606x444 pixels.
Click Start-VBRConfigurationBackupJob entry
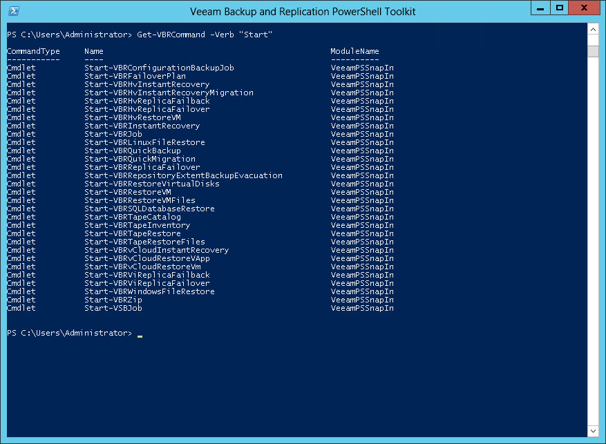click(159, 68)
